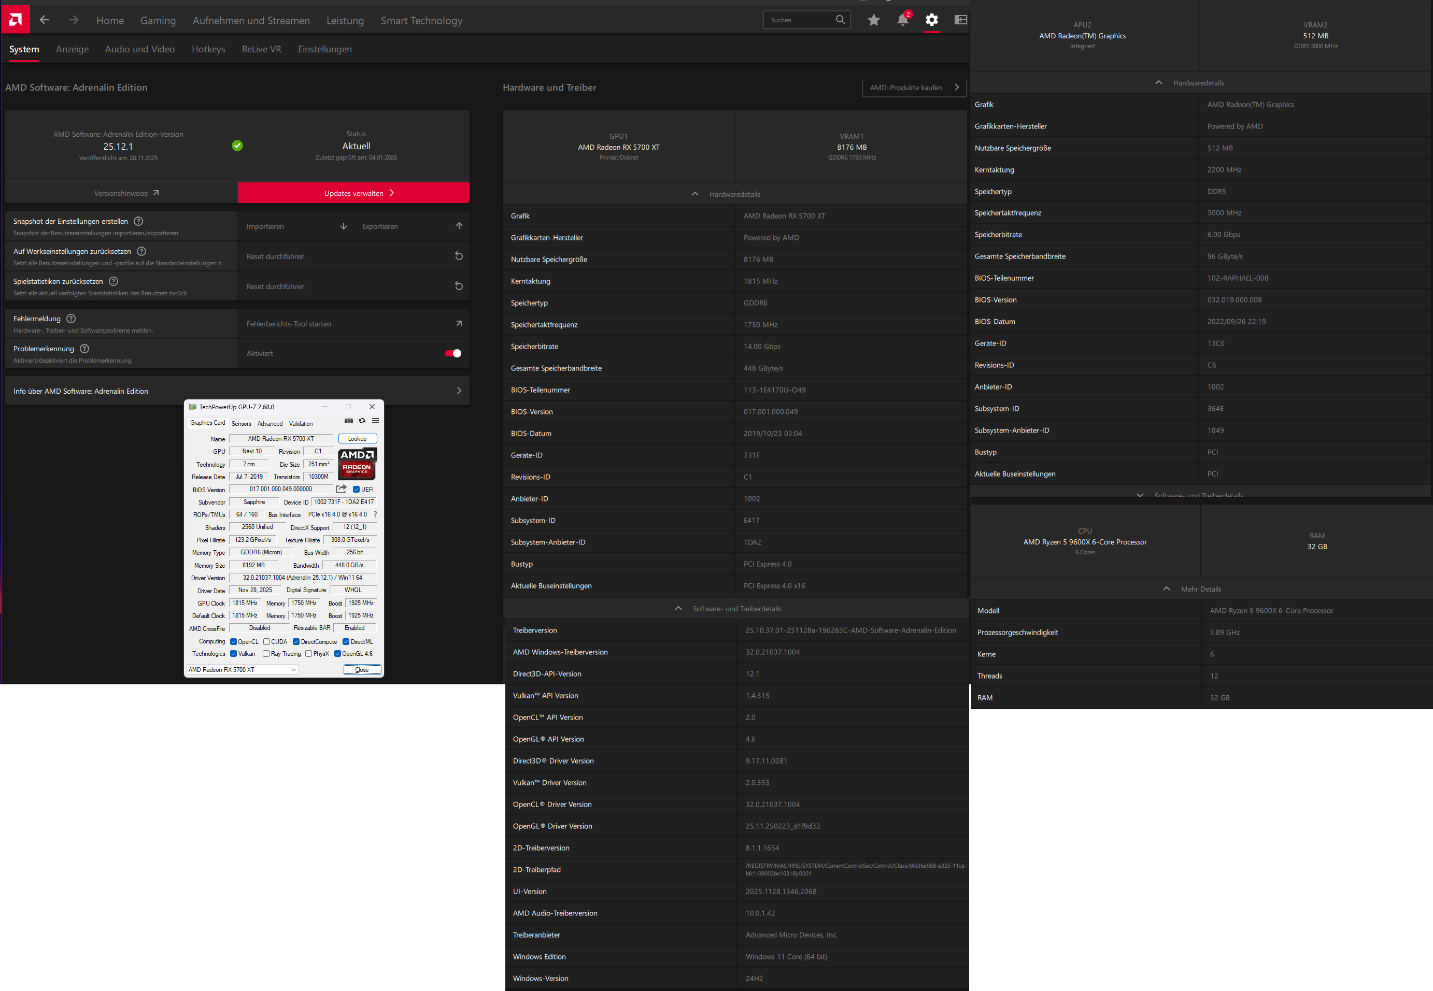The image size is (1433, 991).
Task: Click the external-link arrow for Fehlerberichts-Tool
Action: coord(459,323)
